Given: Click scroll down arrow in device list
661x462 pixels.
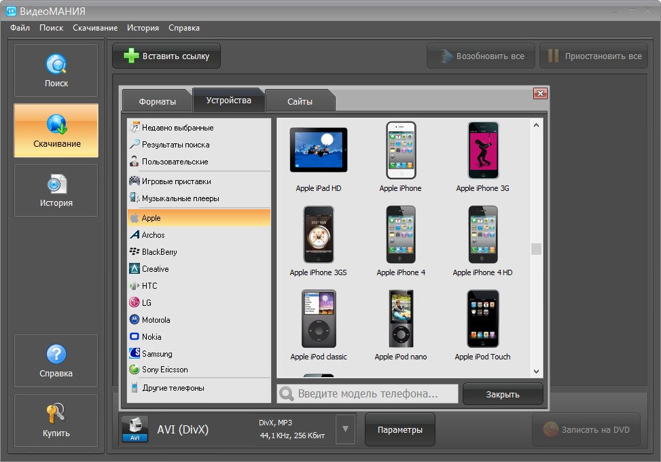Looking at the screenshot, I should [x=536, y=372].
